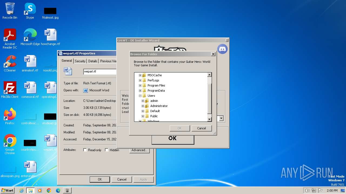Screen dimensions: 346x194
Task: Select the Public folder in tree
Action: click(x=154, y=116)
